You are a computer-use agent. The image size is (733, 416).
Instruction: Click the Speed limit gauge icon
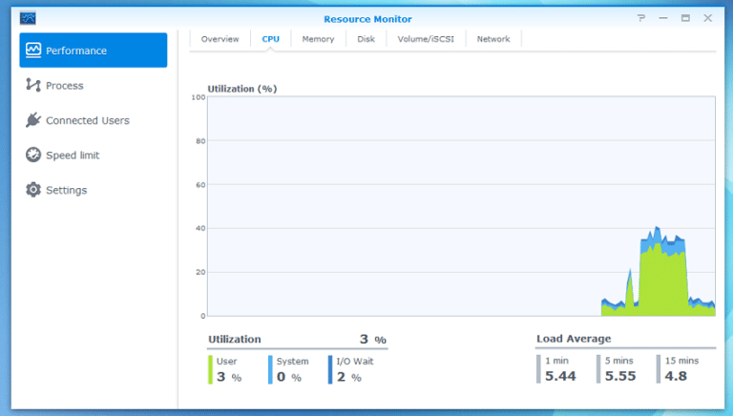click(x=33, y=155)
